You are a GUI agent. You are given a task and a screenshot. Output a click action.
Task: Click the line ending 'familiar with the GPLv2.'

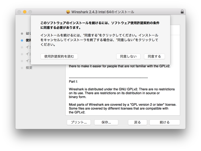pyautogui.click(x=120, y=66)
